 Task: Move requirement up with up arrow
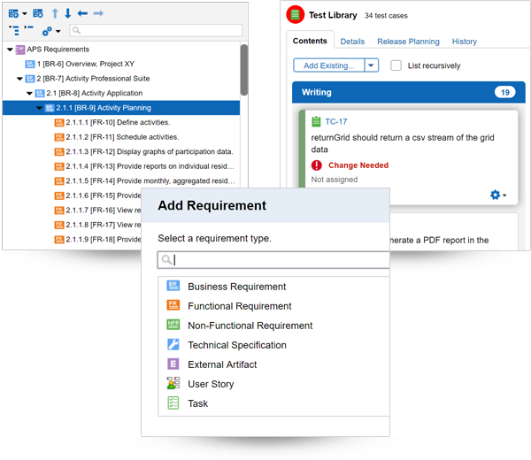pyautogui.click(x=55, y=13)
